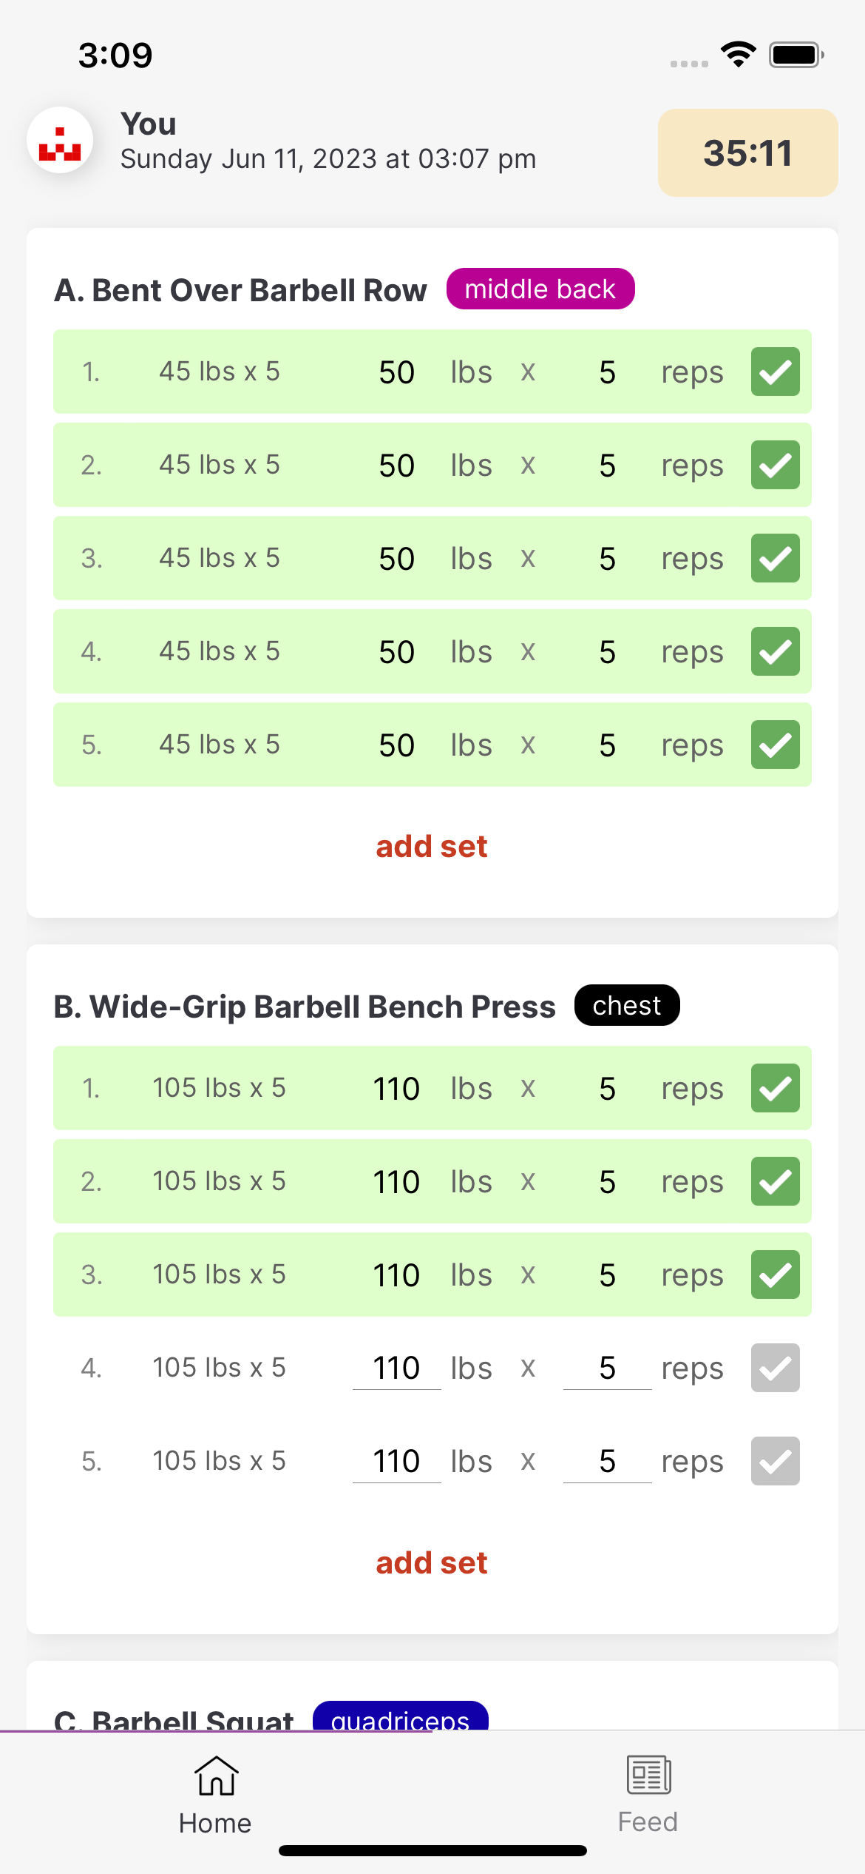Edit reps field of bench press set 5

607,1461
